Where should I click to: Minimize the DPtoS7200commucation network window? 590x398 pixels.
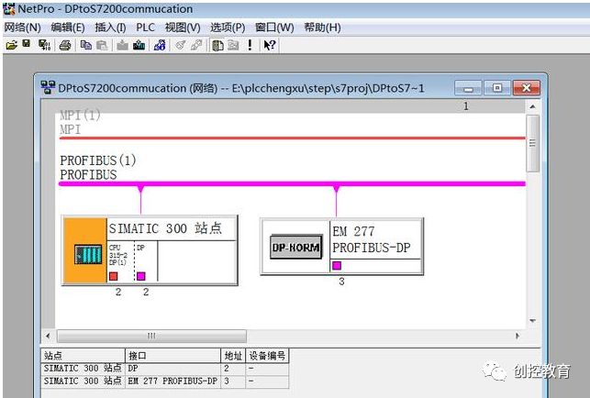468,88
